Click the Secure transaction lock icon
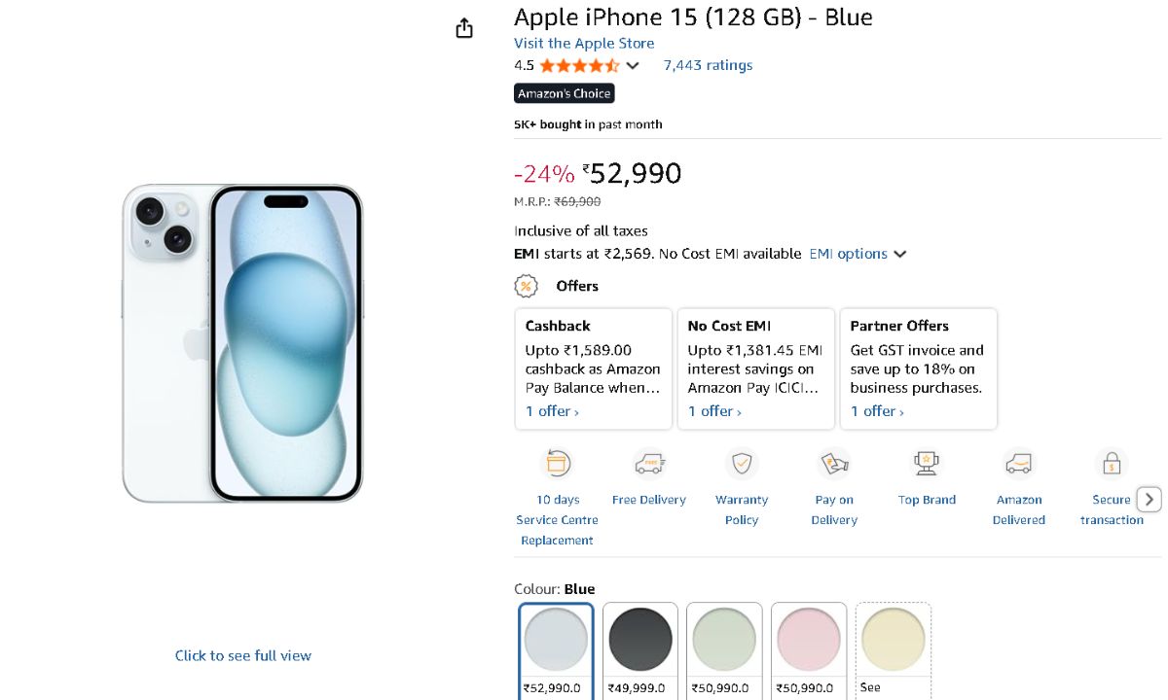This screenshot has height=700, width=1168. click(x=1111, y=463)
